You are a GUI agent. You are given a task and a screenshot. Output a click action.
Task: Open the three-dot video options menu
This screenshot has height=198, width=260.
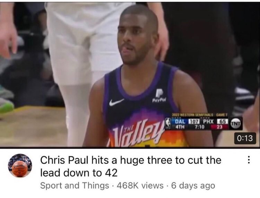[249, 160]
